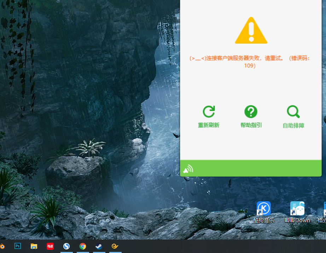This screenshot has width=326, height=253.
Task: Open File Explorer from the taskbar
Action: pyautogui.click(x=34, y=246)
